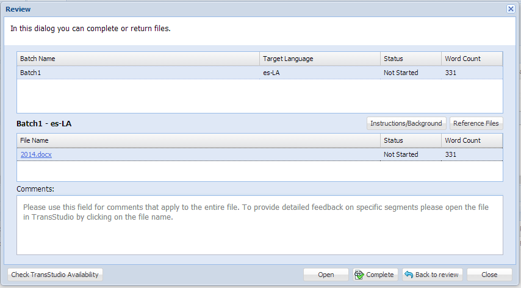Open the 2014.docx file link
Image resolution: width=521 pixels, height=288 pixels.
[36, 154]
